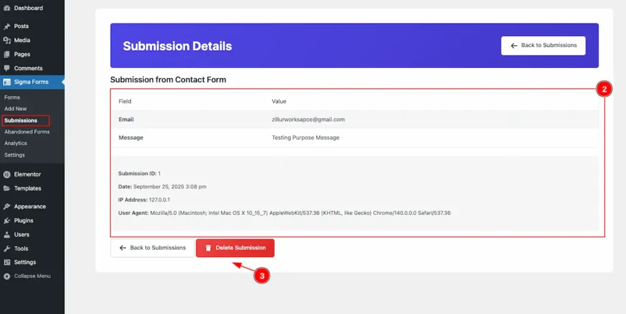Click 'Submission from Contact Form' heading
Screen dimensions: 626x314
[x=168, y=80]
